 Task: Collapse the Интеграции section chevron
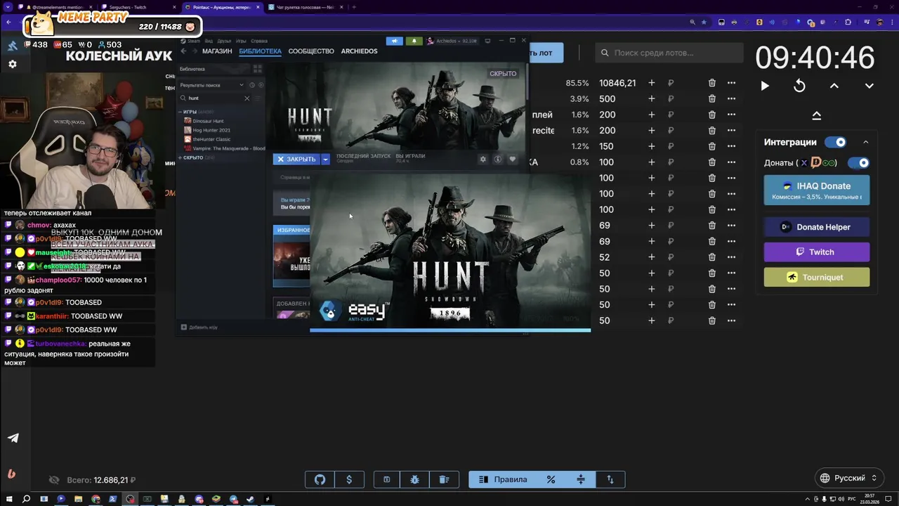pyautogui.click(x=865, y=142)
